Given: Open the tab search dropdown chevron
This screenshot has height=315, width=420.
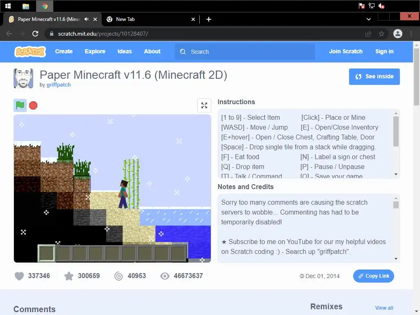Looking at the screenshot, I should tap(369, 19).
